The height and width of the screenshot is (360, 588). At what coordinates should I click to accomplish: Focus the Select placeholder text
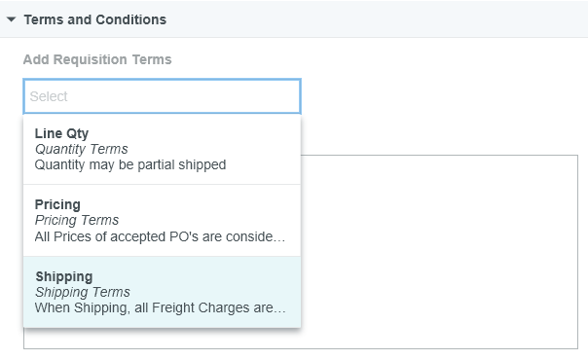coord(49,96)
